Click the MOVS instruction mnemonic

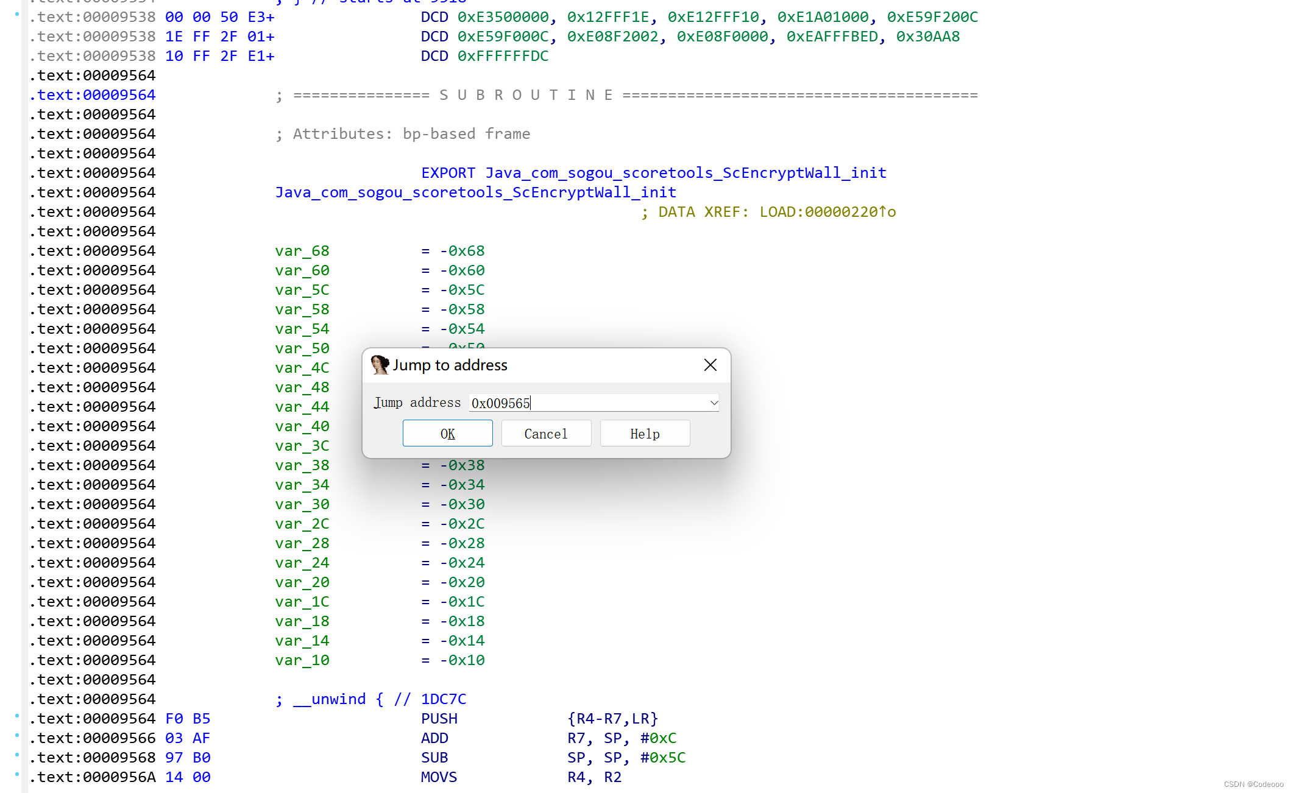439,777
